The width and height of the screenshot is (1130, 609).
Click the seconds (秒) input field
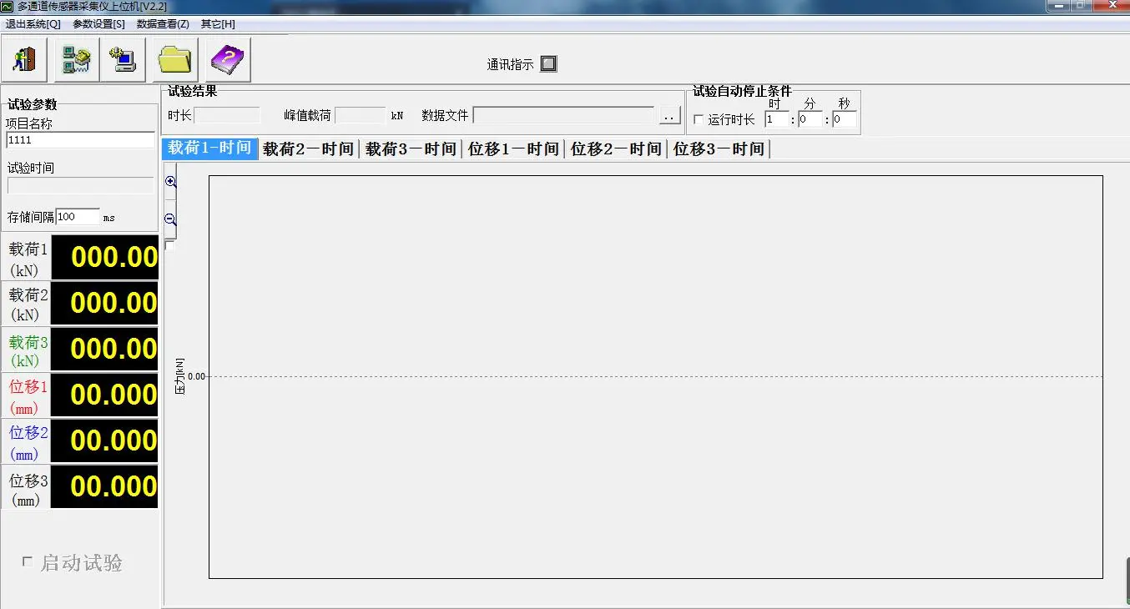(x=844, y=119)
